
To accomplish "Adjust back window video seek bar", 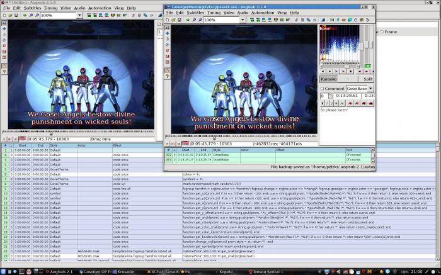I will (78, 132).
